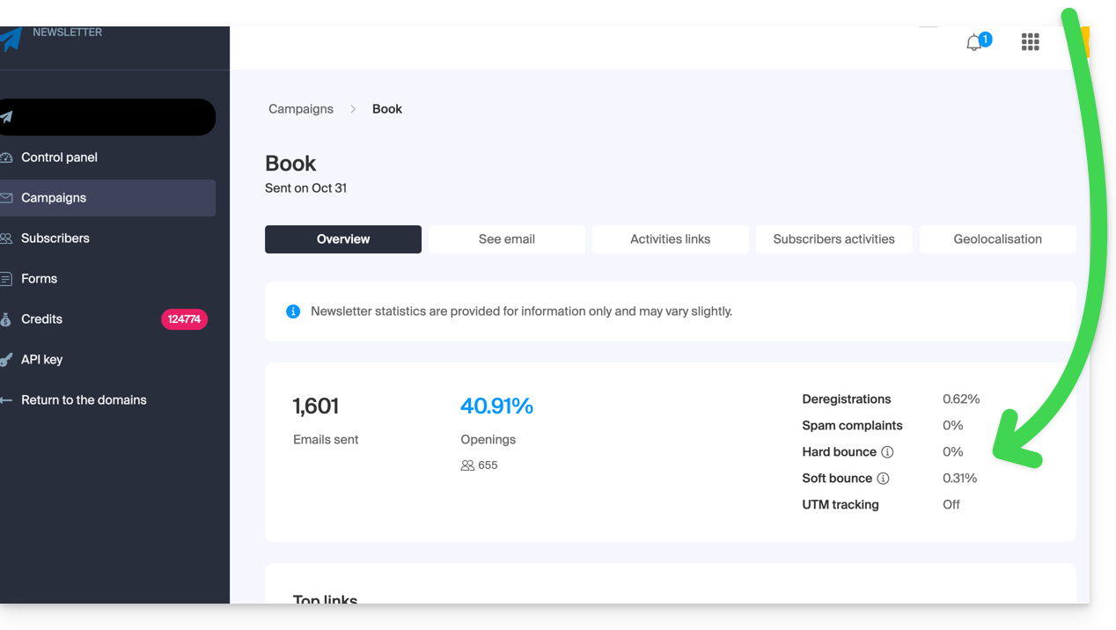Image resolution: width=1116 pixels, height=630 pixels.
Task: Open the apps grid menu icon
Action: coord(1030,42)
